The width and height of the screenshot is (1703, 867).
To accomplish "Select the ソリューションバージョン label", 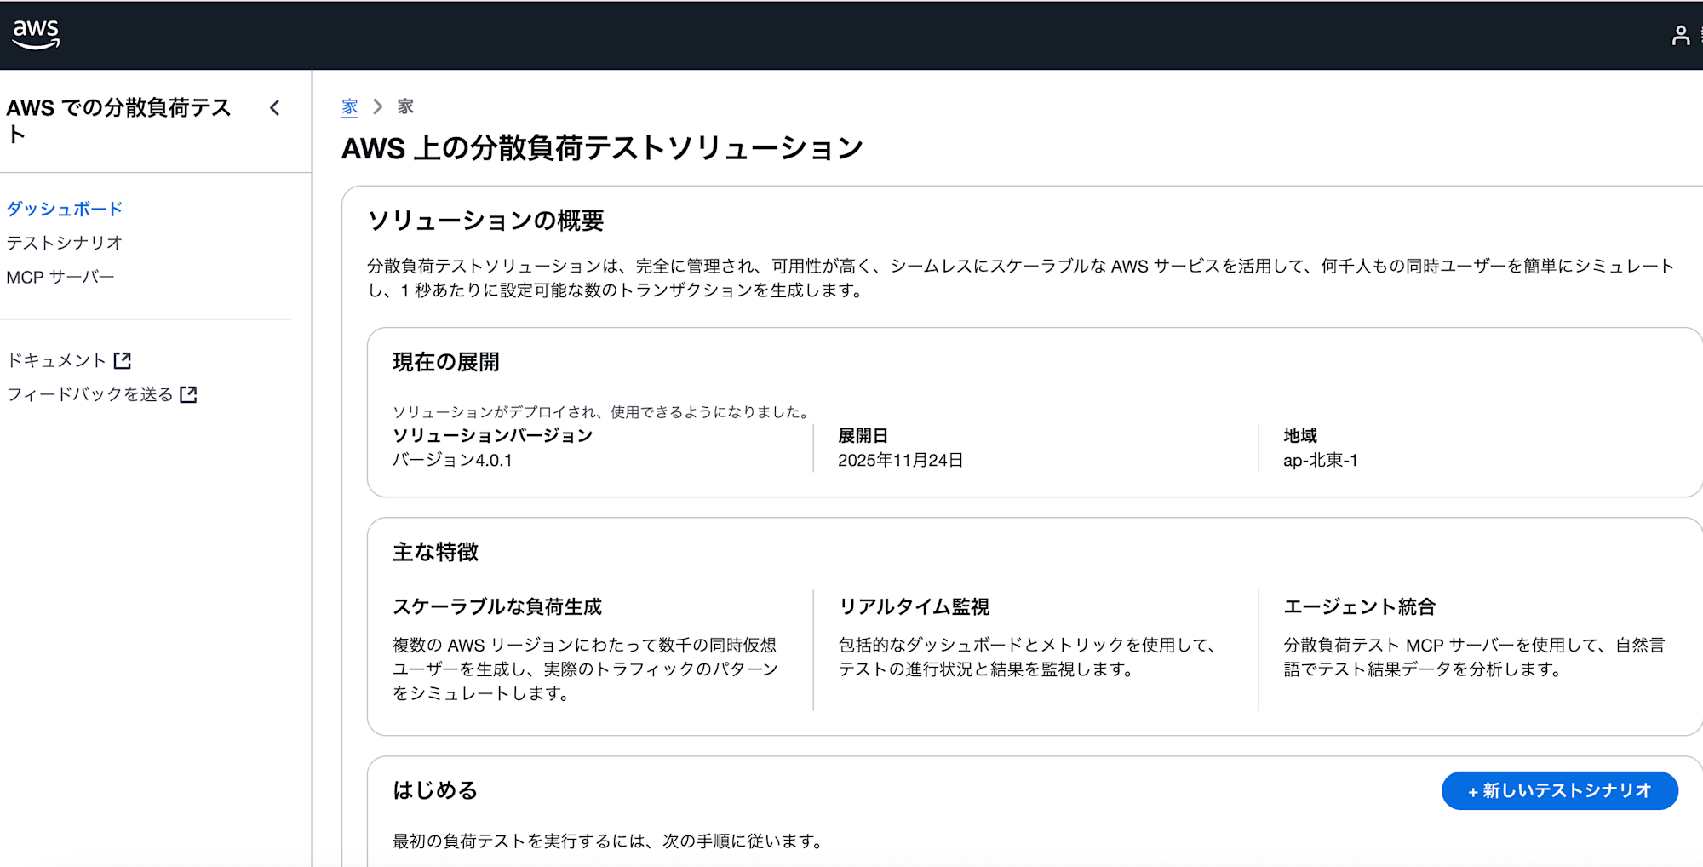I will [x=492, y=435].
